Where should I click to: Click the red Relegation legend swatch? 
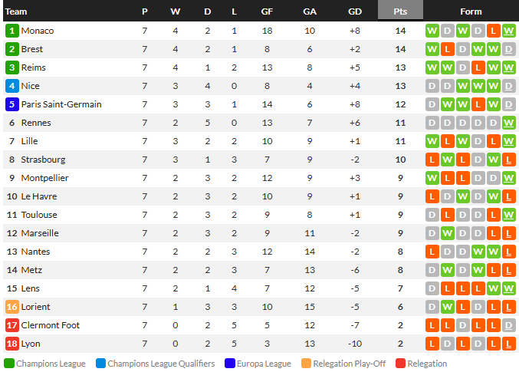(400, 364)
